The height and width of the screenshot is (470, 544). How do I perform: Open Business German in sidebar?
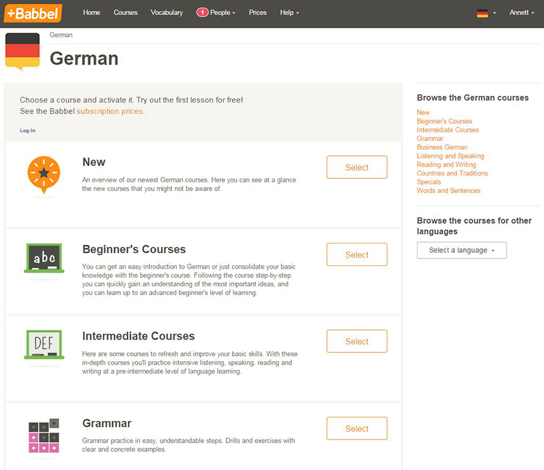(x=442, y=147)
